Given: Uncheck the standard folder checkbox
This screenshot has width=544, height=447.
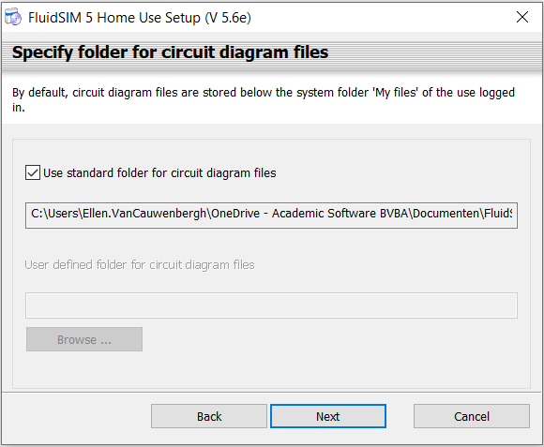Looking at the screenshot, I should [33, 172].
